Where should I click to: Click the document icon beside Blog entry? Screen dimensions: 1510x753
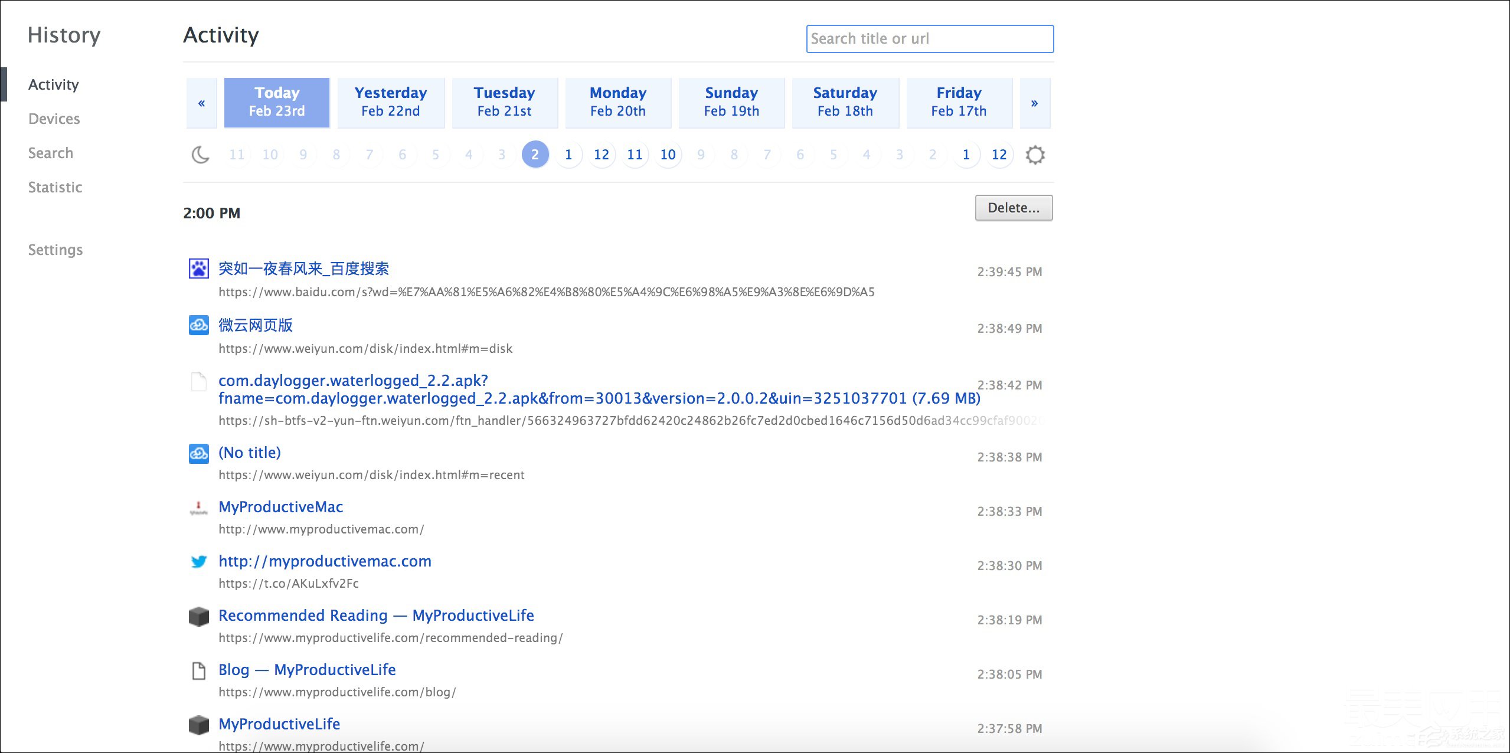click(x=198, y=671)
